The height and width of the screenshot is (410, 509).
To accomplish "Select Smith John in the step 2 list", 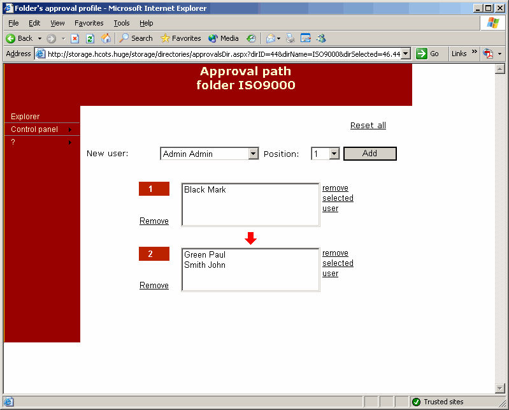I will pos(205,265).
